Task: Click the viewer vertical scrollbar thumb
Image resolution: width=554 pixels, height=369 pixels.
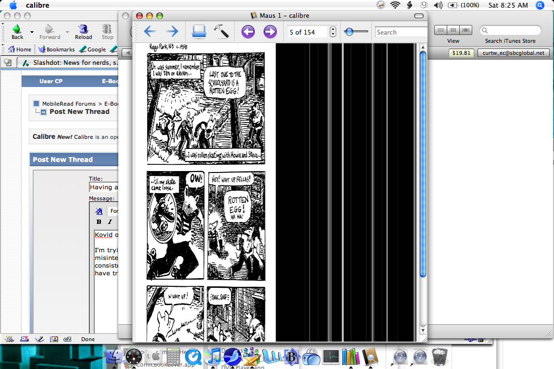Action: (423, 164)
